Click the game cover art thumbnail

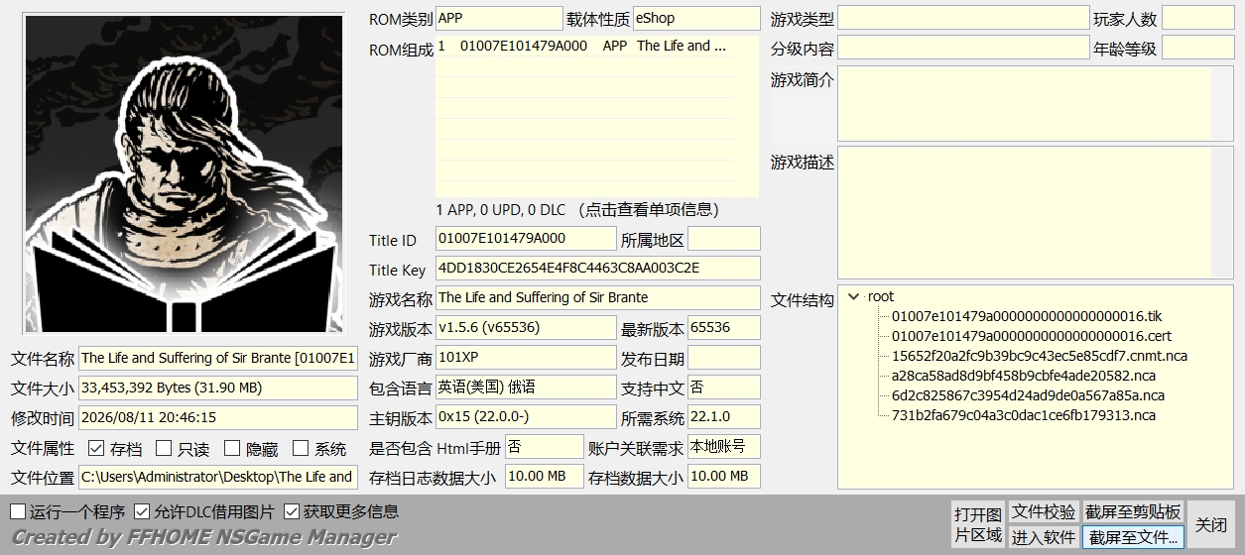(184, 174)
